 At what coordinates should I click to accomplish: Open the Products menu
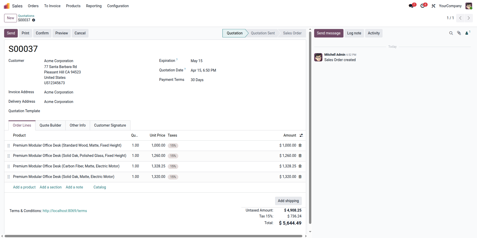click(73, 6)
